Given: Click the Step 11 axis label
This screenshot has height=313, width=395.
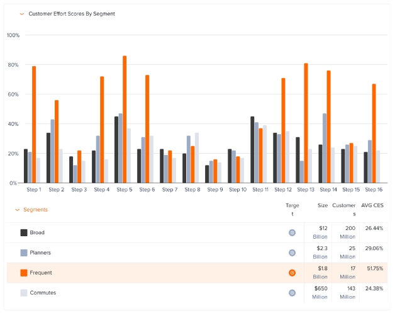Looking at the screenshot, I should pos(260,190).
